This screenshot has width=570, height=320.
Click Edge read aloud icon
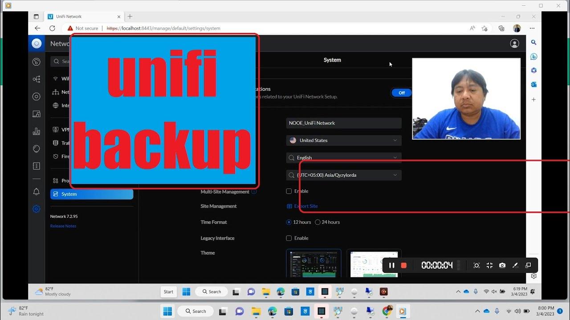pyautogui.click(x=472, y=28)
